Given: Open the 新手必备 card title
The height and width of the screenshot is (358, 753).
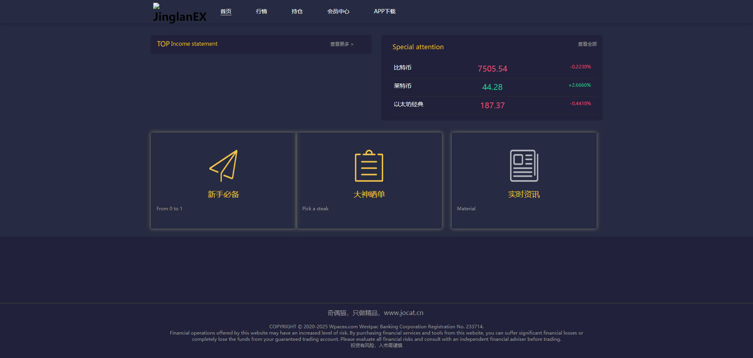Looking at the screenshot, I should tap(223, 194).
